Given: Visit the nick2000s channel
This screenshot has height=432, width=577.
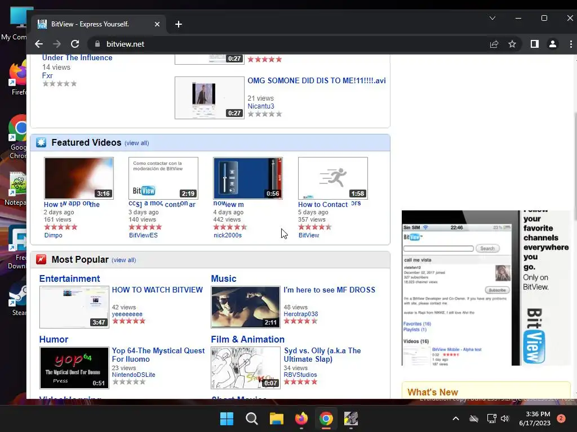Looking at the screenshot, I should (228, 235).
